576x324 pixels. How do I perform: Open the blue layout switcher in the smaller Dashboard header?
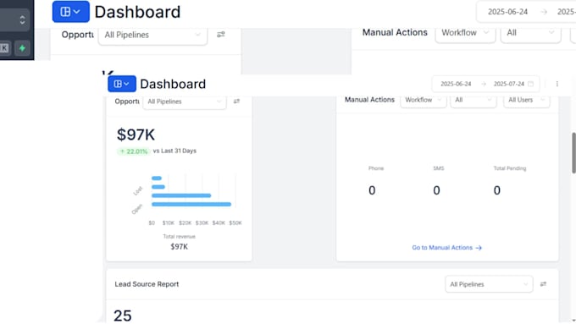pos(122,84)
